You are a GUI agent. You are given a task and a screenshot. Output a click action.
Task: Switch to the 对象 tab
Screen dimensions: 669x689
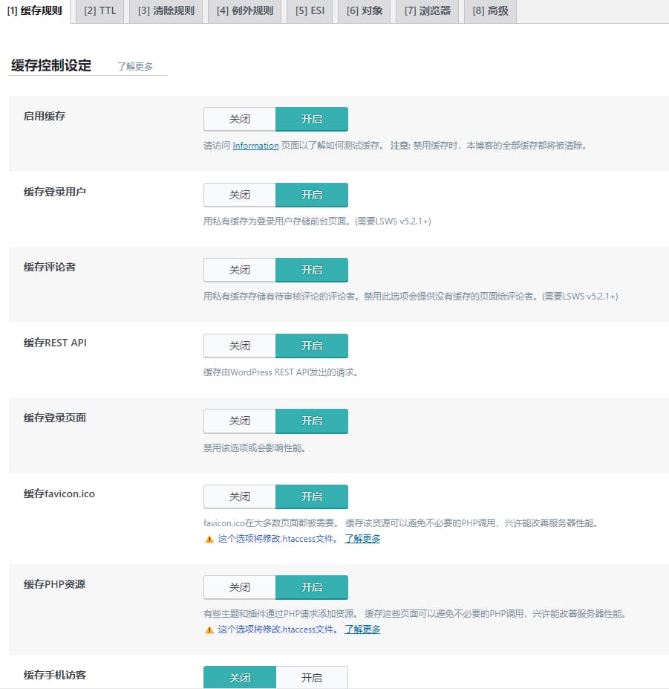point(364,11)
